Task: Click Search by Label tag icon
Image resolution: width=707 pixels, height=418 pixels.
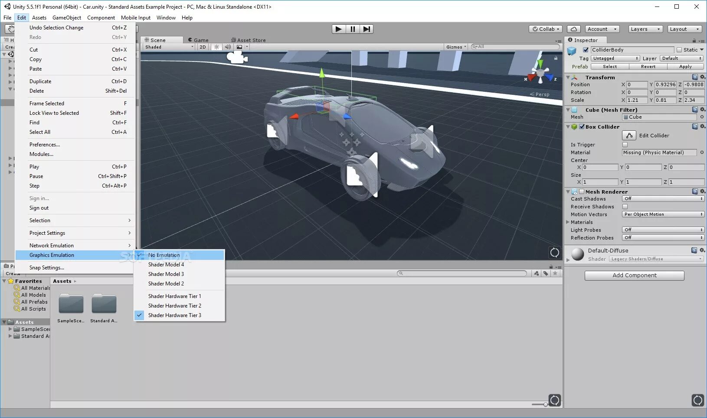Action: pos(546,273)
